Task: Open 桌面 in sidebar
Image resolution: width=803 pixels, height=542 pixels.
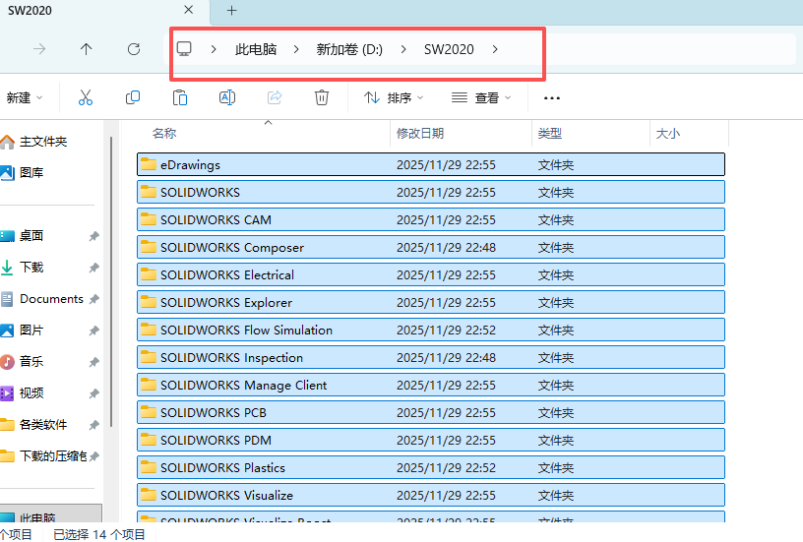Action: pyautogui.click(x=31, y=236)
